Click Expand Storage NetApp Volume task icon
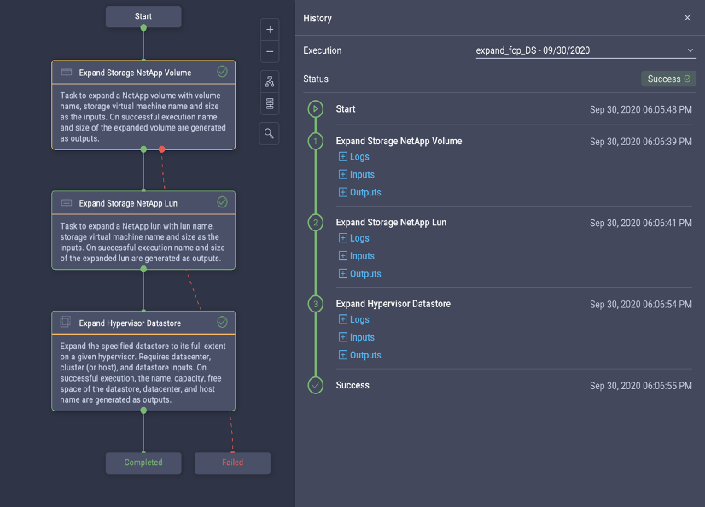 coord(67,73)
